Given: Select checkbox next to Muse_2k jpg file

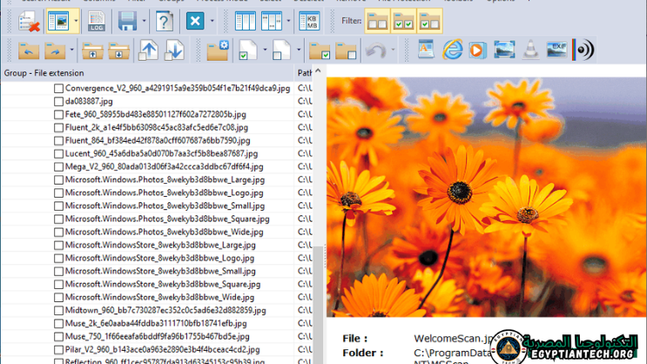Looking at the screenshot, I should click(x=58, y=323).
